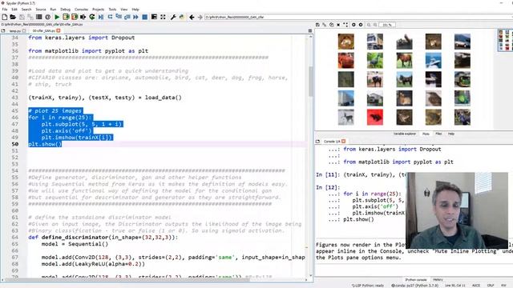The width and height of the screenshot is (513, 288).
Task: Open editor pane options menu icon
Action: click(310, 30)
